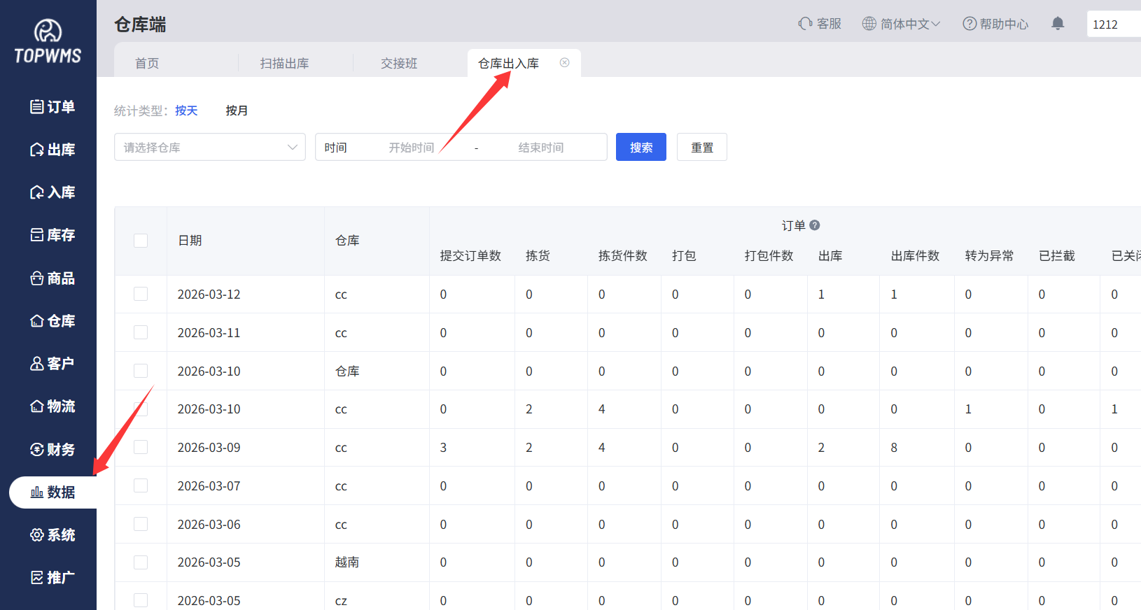Image resolution: width=1141 pixels, height=610 pixels.
Task: Open the 财务 finance sidebar menu
Action: (52, 449)
